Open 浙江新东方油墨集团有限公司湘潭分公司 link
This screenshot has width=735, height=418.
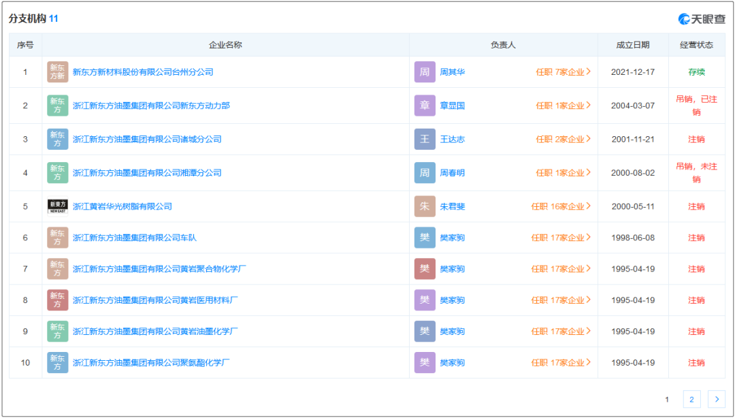(x=147, y=173)
